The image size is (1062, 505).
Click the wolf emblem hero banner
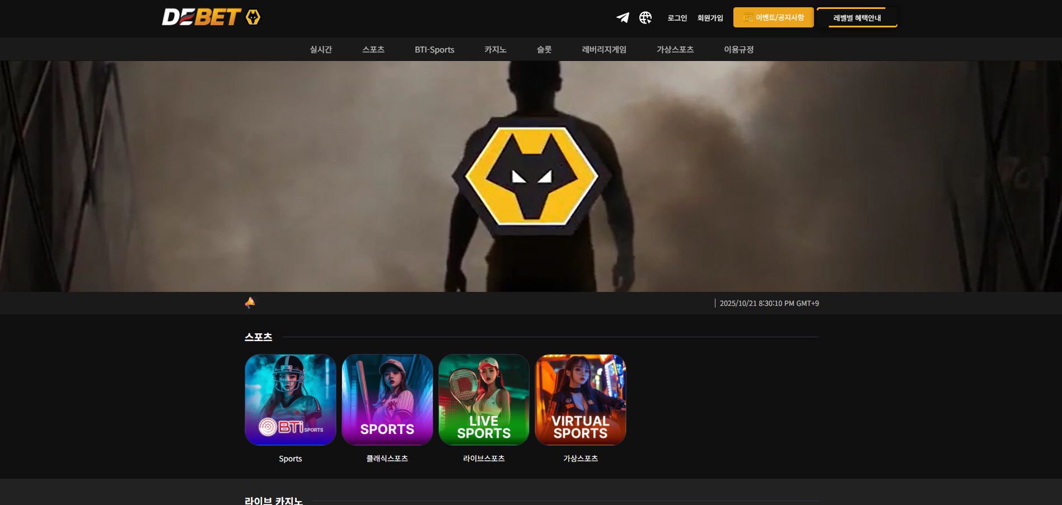pyautogui.click(x=531, y=176)
